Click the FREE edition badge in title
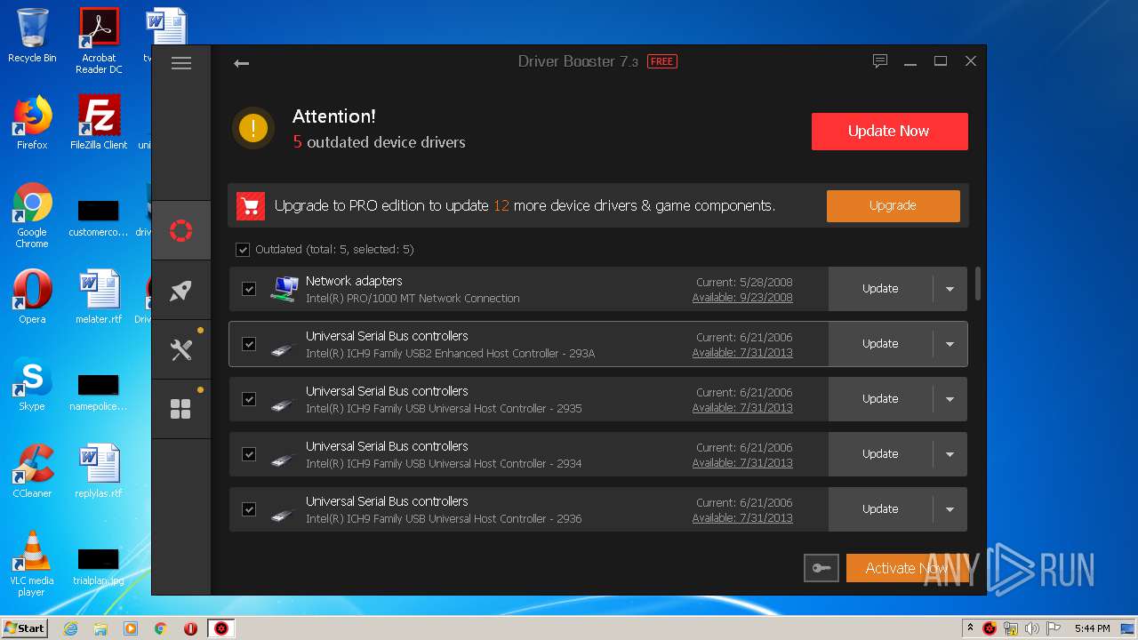Image resolution: width=1138 pixels, height=640 pixels. coord(661,61)
